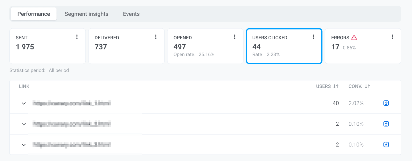Screen dimensions: 412x161
Task: Expand the second link row details
Action: click(x=23, y=124)
